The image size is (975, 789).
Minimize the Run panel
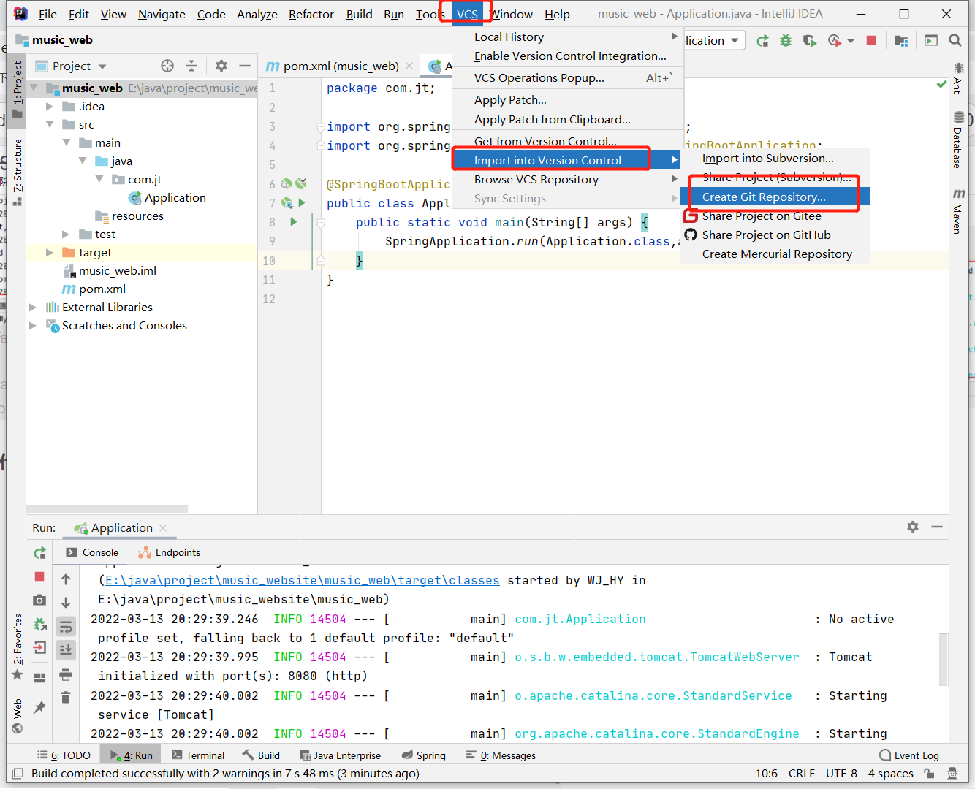[937, 527]
